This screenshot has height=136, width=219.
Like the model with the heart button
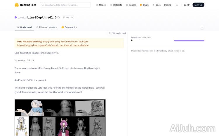pos(66,17)
